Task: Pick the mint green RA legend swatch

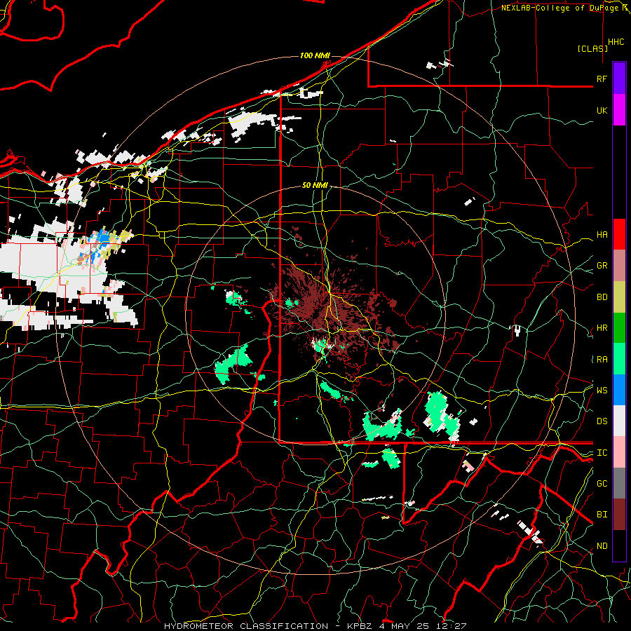Action: (619, 359)
